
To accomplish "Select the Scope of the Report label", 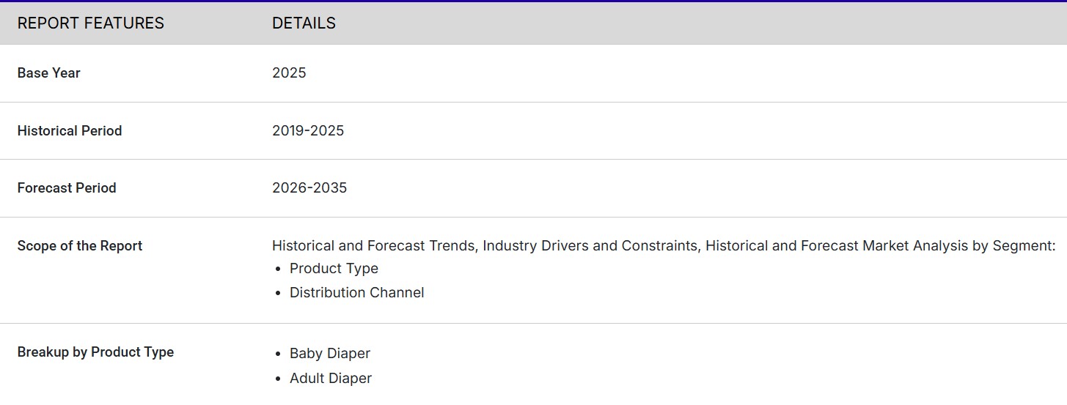I will (x=80, y=246).
